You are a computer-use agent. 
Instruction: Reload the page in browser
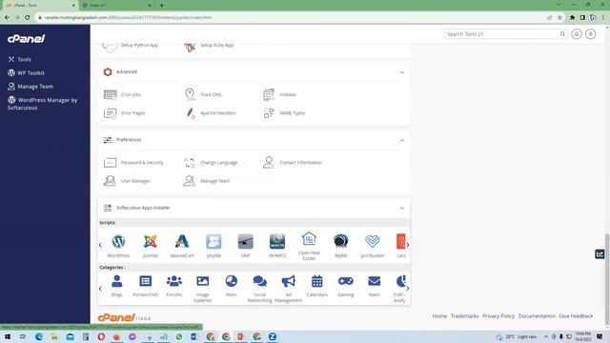pyautogui.click(x=28, y=17)
